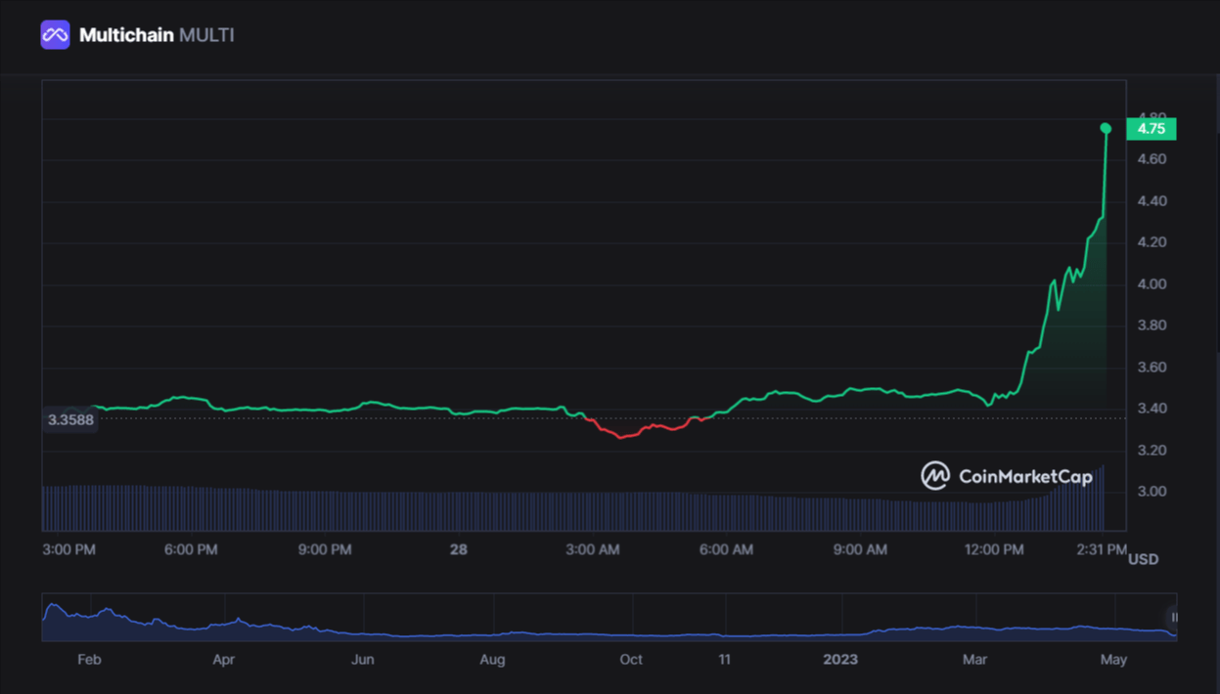Click the 3:00 AM time axis label

pos(593,550)
